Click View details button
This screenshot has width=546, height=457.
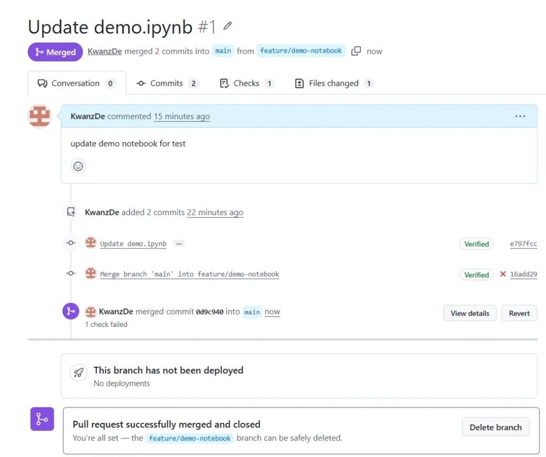[x=470, y=313]
